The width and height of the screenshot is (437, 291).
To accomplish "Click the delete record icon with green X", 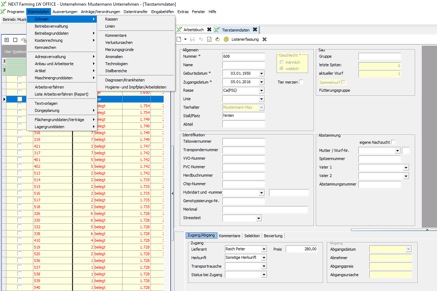I will 209,39.
